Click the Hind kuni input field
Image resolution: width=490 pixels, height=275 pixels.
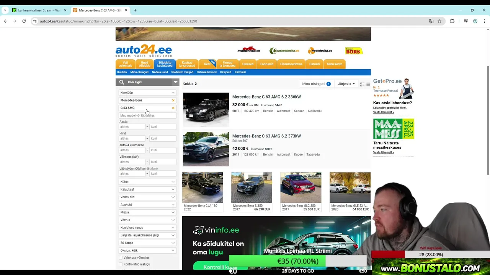(x=163, y=139)
